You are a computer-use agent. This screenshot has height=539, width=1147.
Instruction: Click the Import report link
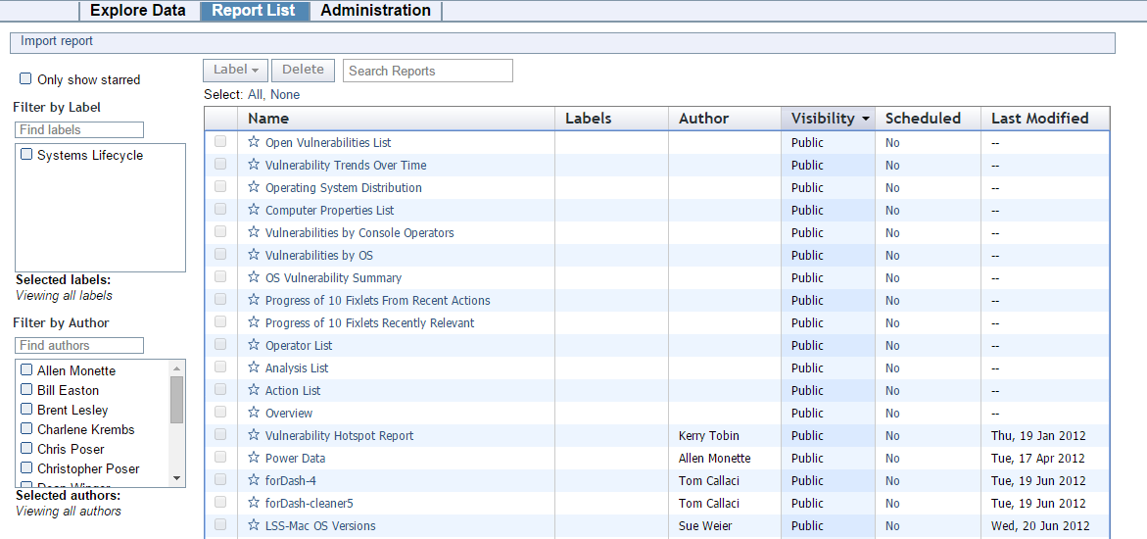[x=57, y=41]
